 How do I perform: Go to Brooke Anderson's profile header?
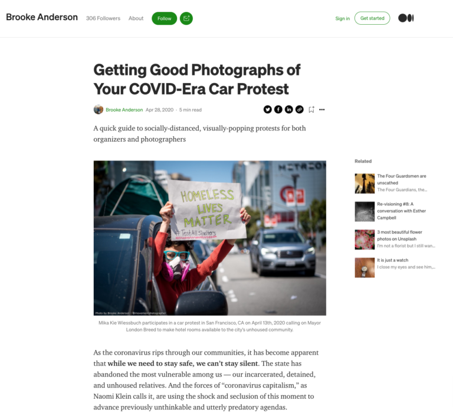42,17
